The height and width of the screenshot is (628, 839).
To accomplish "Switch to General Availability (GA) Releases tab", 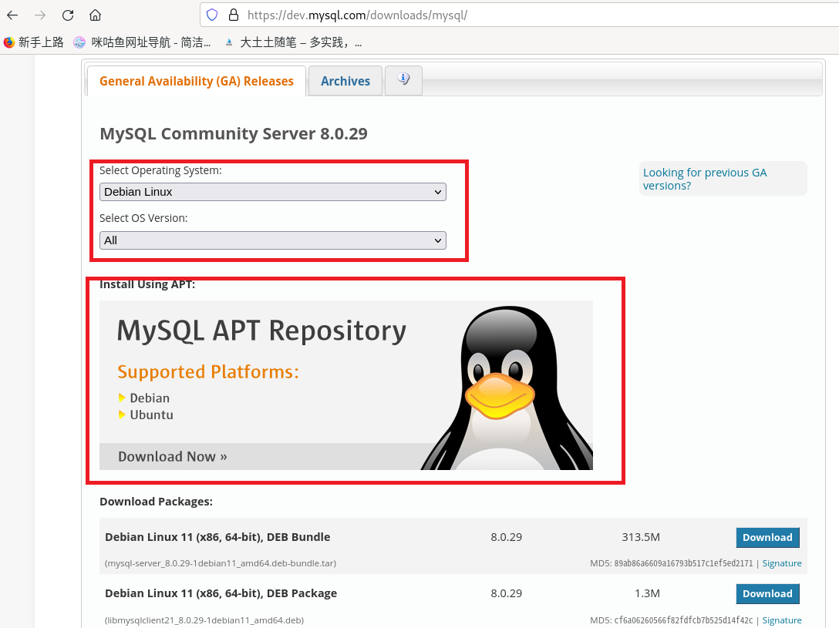I will pyautogui.click(x=197, y=81).
